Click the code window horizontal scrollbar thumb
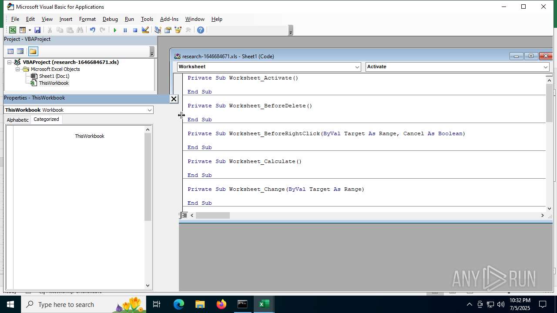The image size is (557, 313). tap(212, 215)
